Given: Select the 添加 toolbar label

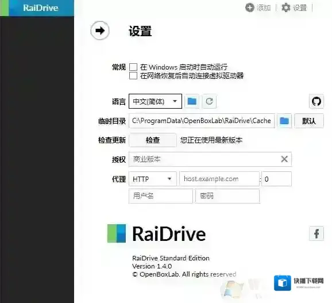Looking at the screenshot, I should [264, 8].
